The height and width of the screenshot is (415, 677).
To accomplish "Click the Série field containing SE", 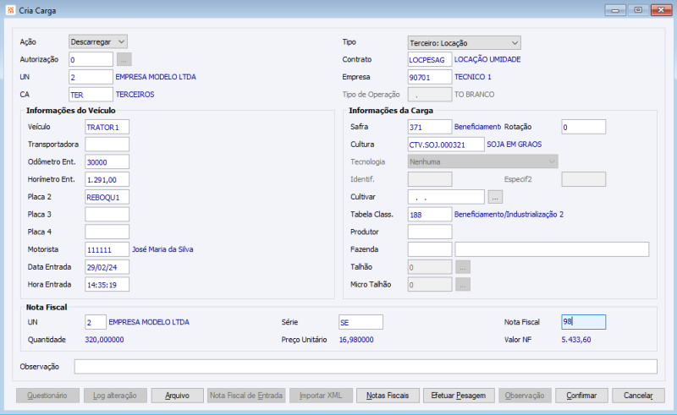I will pyautogui.click(x=361, y=322).
